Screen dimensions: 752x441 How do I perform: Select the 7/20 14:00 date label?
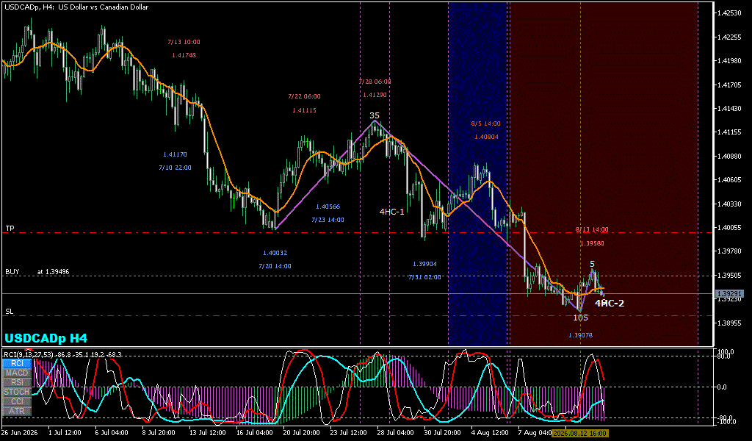(x=275, y=266)
